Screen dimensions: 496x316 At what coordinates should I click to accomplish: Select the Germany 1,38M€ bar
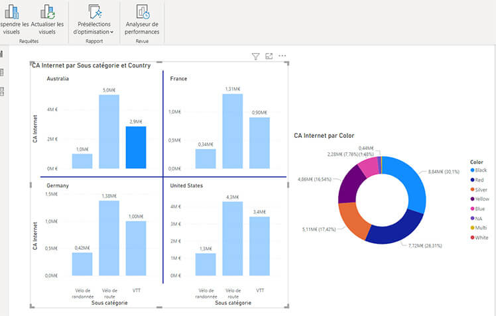pos(109,238)
